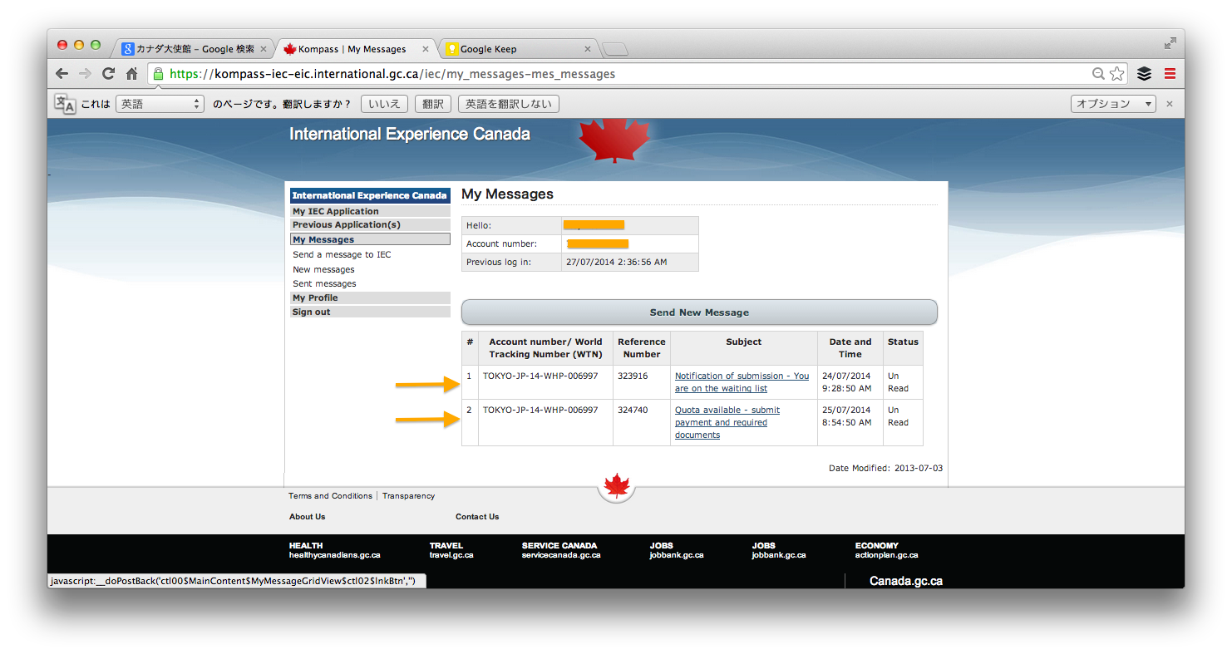Bookmark page with star icon
This screenshot has width=1232, height=654.
[x=1117, y=74]
